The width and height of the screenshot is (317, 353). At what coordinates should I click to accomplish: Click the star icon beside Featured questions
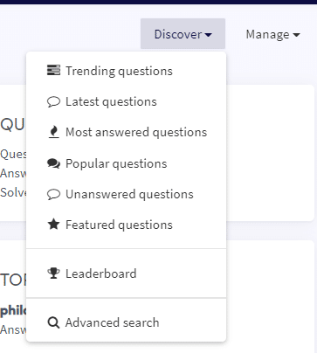tap(53, 225)
